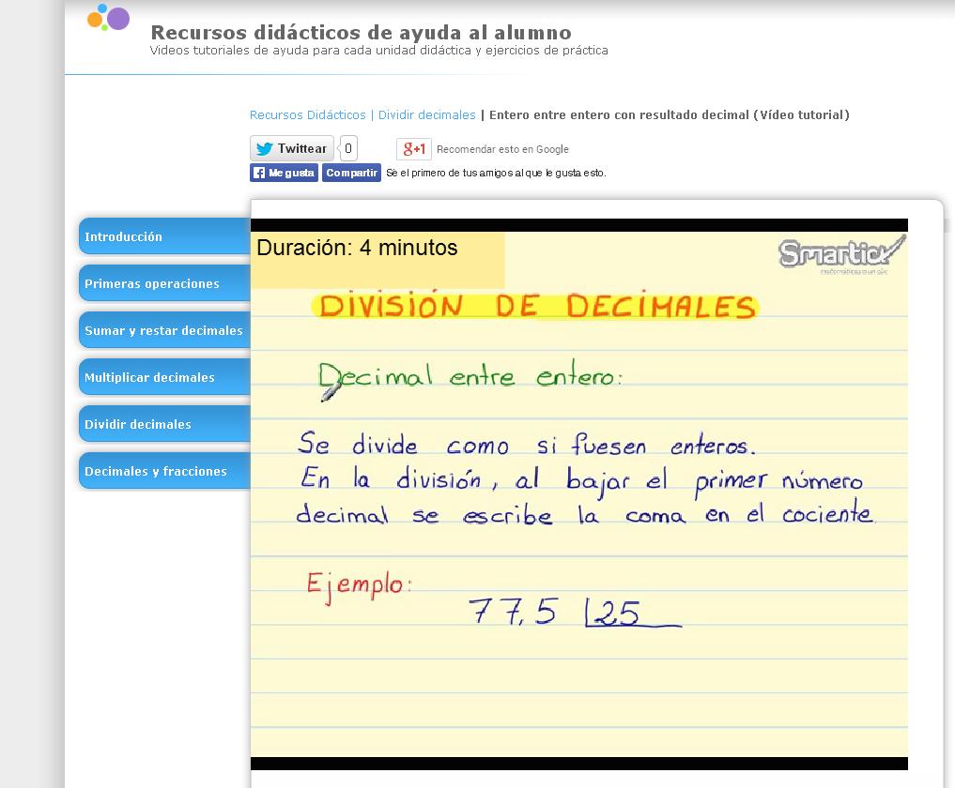Click the Duración: 4 minutos overlay

pos(357,249)
